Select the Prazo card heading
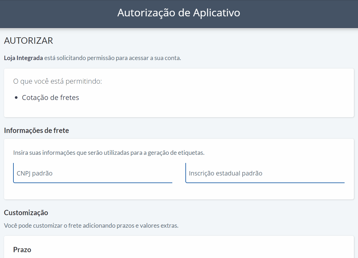 22,250
